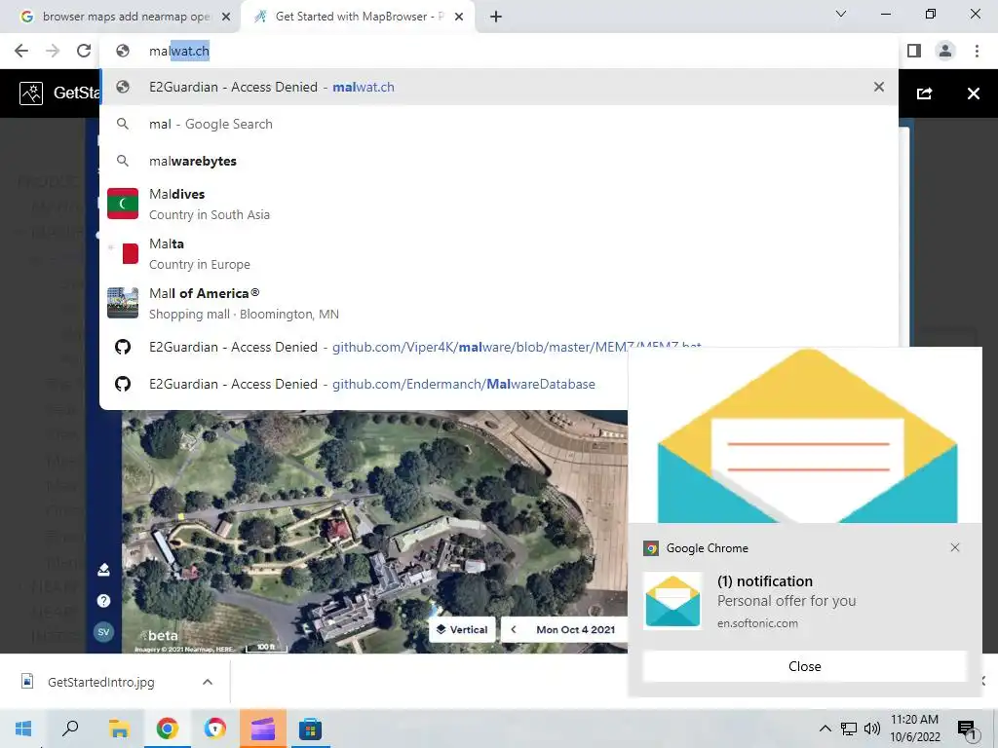This screenshot has height=748, width=998.
Task: Click the network status tray icon
Action: [849, 729]
